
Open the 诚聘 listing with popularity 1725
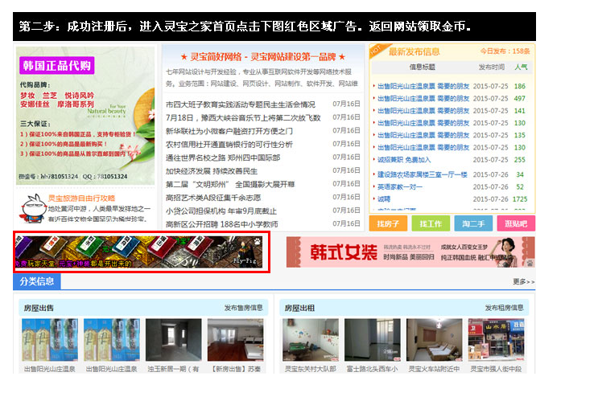click(384, 199)
